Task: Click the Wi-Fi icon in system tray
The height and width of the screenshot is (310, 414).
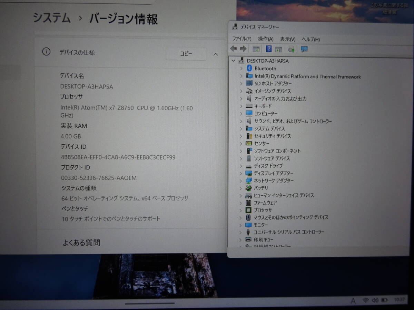Action: pos(366,300)
